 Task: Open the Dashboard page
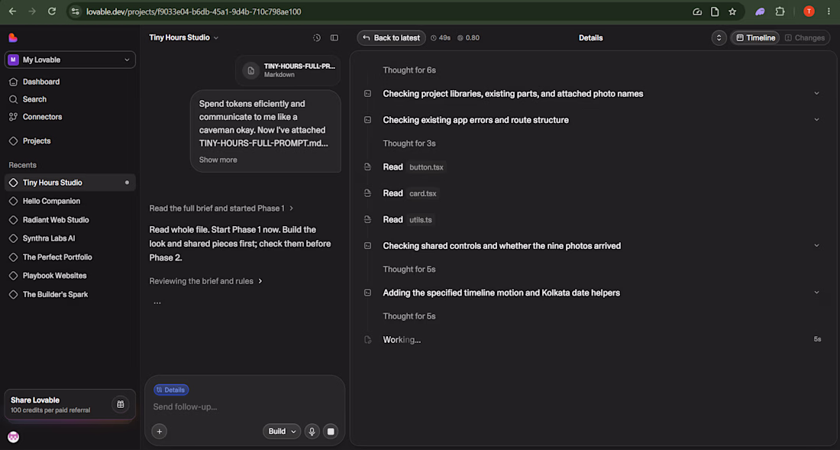41,82
